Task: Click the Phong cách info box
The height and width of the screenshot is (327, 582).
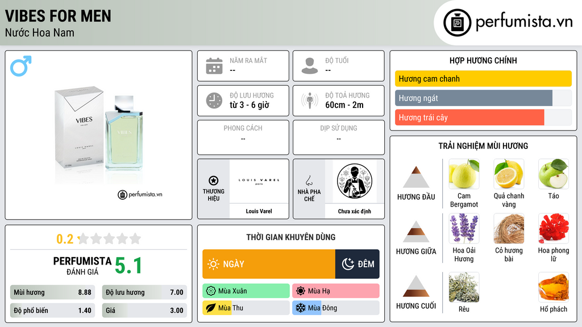Action: point(243,137)
